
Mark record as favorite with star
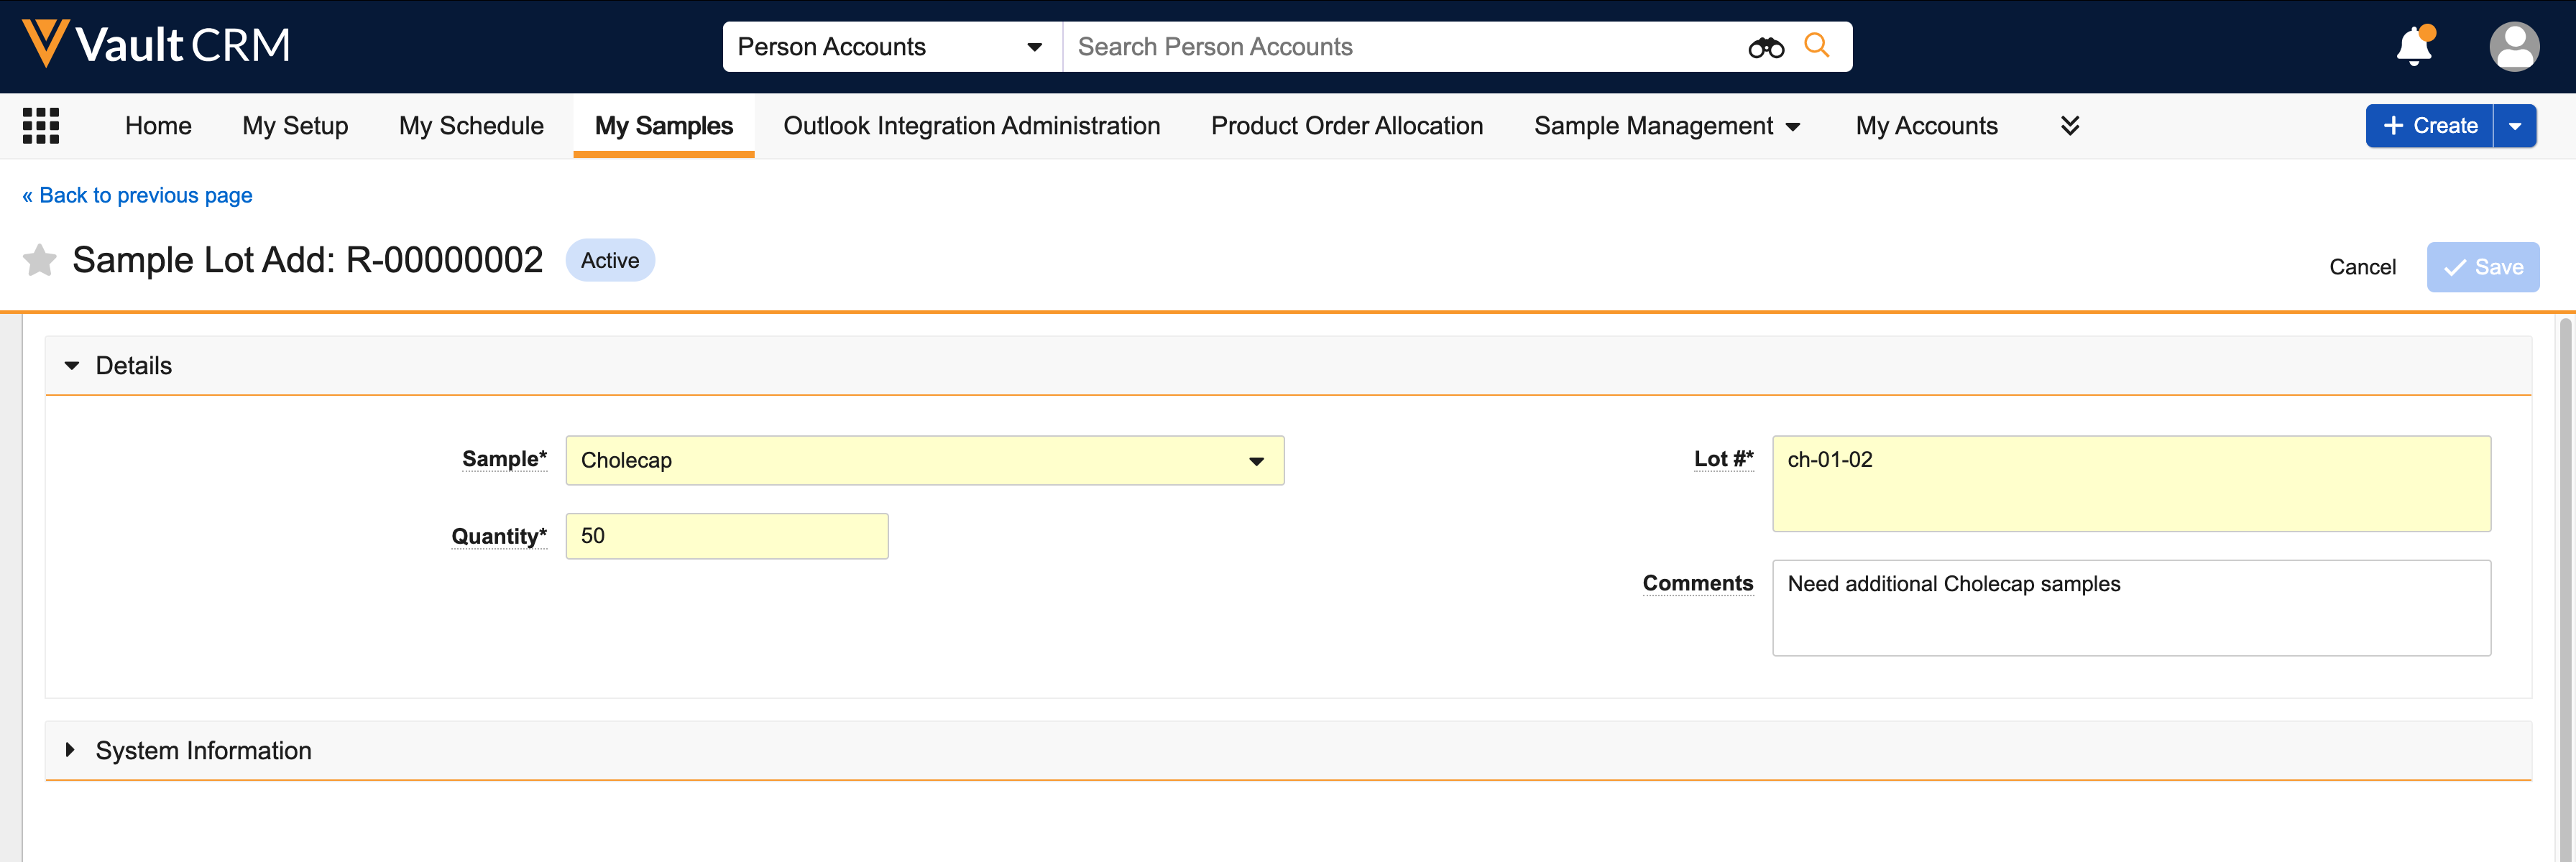click(40, 260)
